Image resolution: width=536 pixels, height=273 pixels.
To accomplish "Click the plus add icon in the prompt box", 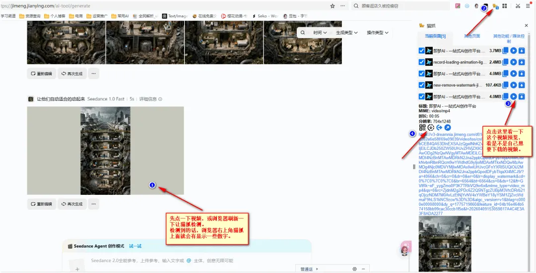I will click(77, 269).
